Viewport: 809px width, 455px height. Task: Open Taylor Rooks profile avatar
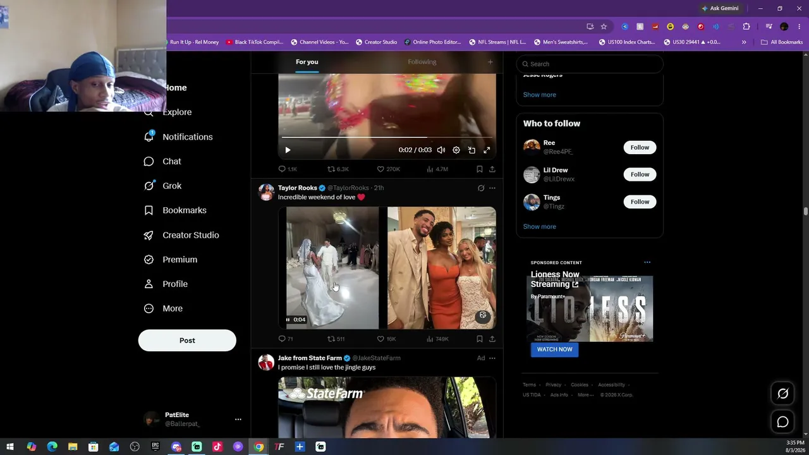(x=266, y=192)
